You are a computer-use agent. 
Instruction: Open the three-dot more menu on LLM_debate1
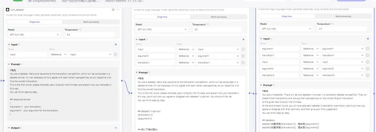[x=118, y=10]
